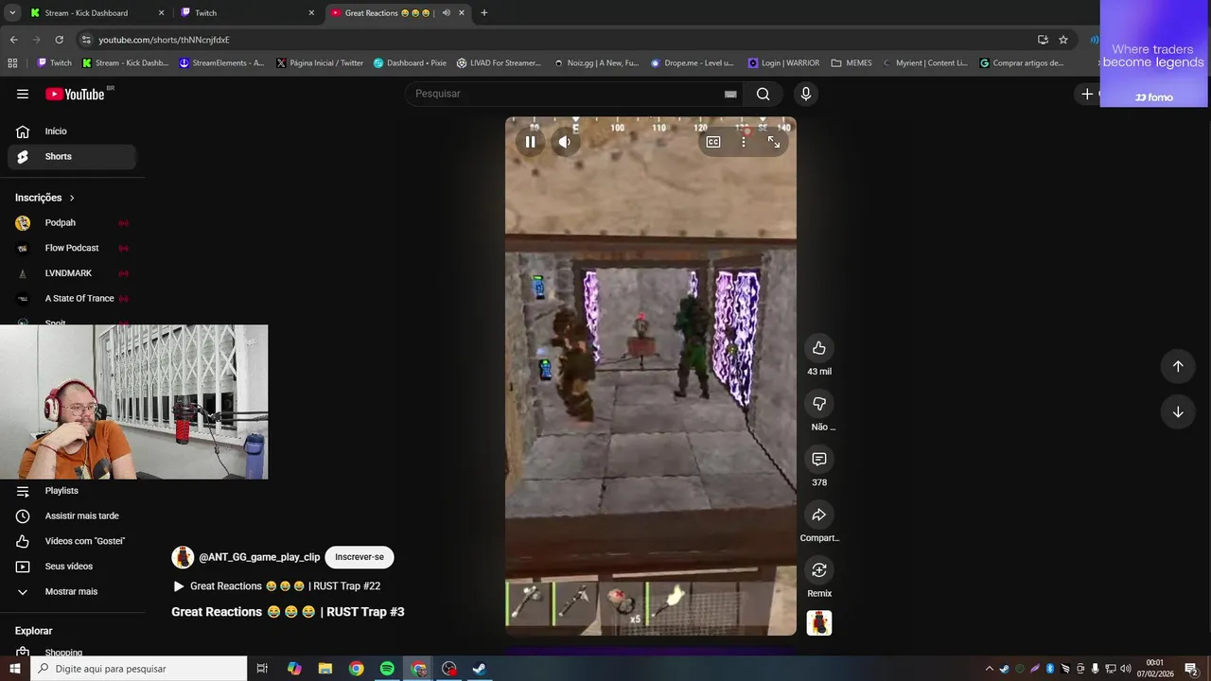Open the tab search dropdown arrow

12,13
